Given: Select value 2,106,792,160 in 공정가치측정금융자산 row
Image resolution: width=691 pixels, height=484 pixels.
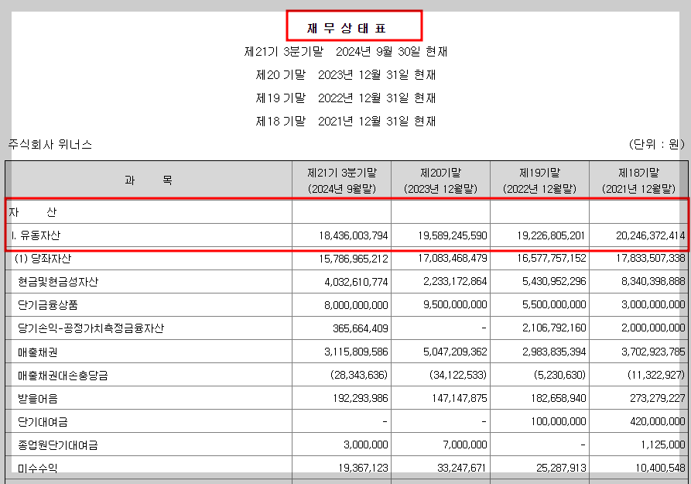Looking at the screenshot, I should [x=554, y=328].
